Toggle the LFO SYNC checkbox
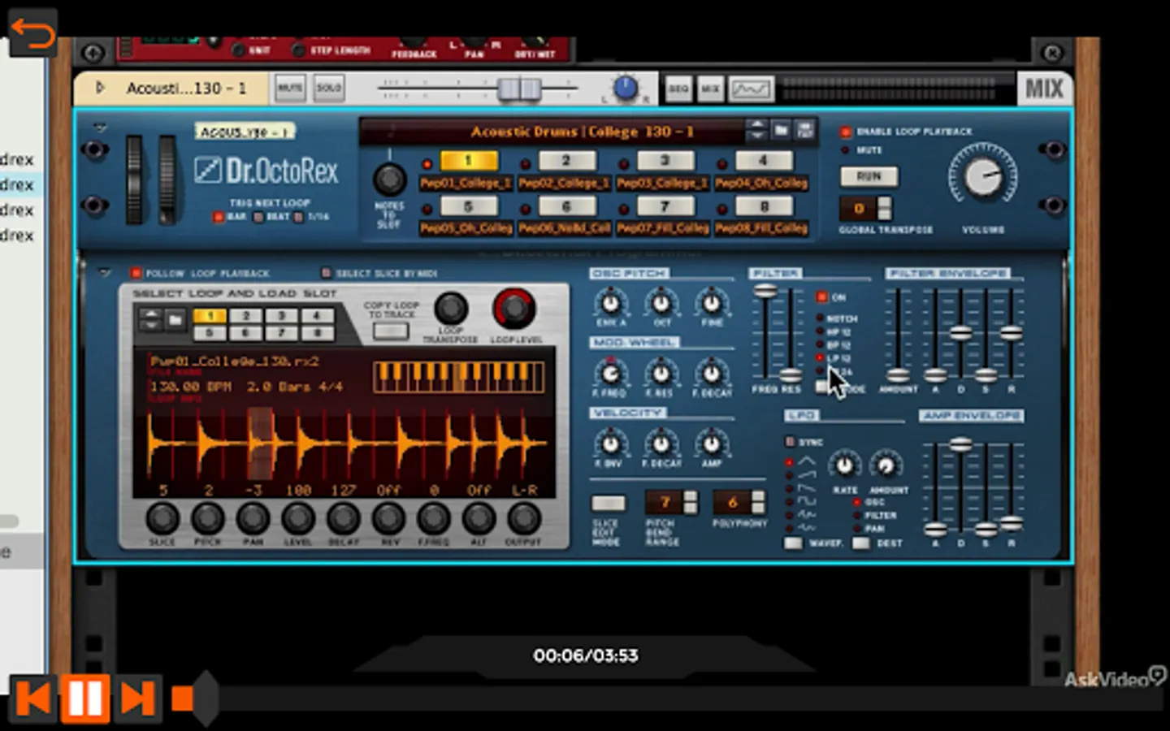The height and width of the screenshot is (731, 1170). (790, 442)
